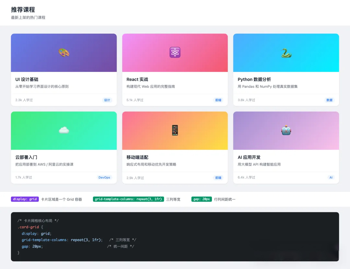
Task: Click the .card-grid selector in code block
Action: click(x=29, y=227)
